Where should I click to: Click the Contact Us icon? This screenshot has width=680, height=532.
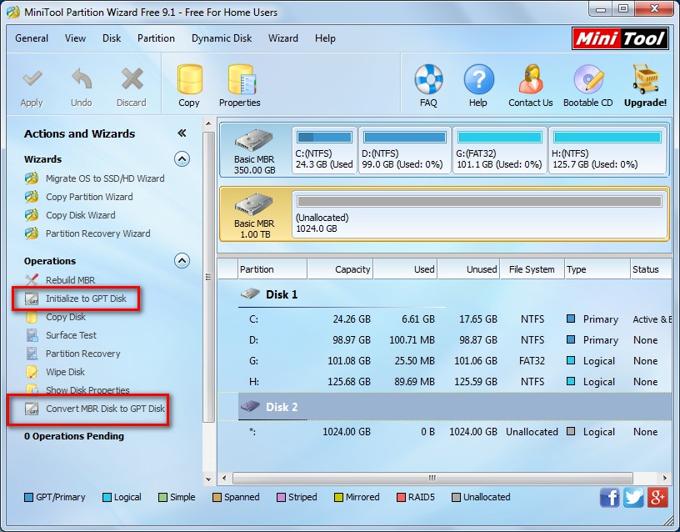531,79
